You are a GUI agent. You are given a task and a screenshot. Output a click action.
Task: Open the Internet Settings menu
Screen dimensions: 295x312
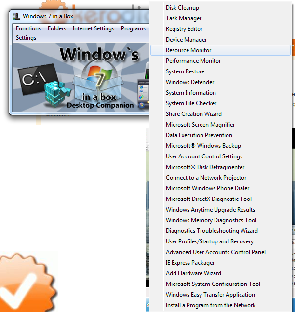tap(94, 28)
